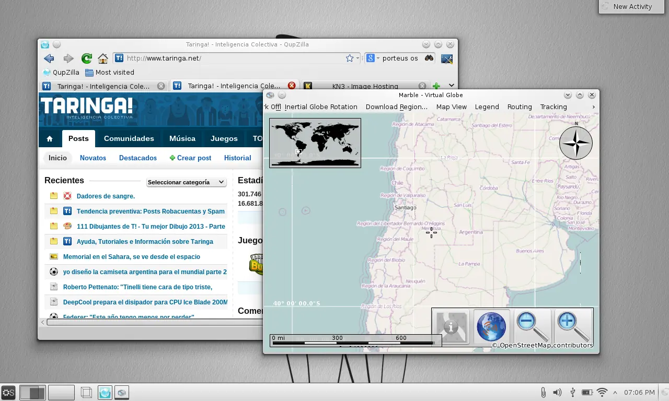
Task: Open the DeepCool disipador post
Action: pos(145,302)
